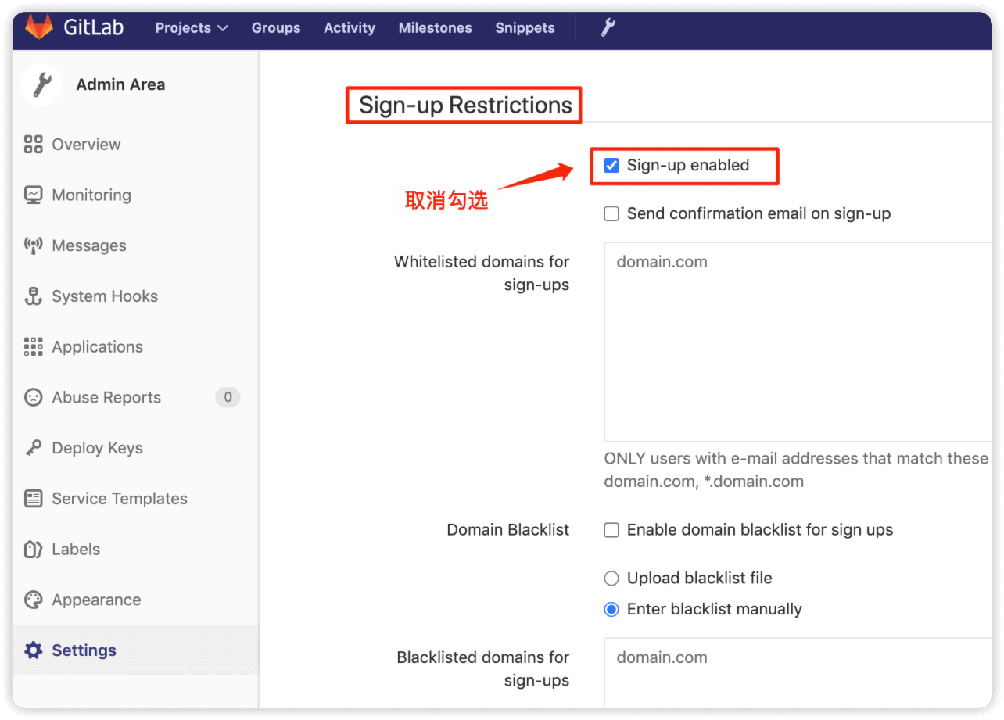
Task: Click the Labels tag icon
Action: tap(33, 549)
